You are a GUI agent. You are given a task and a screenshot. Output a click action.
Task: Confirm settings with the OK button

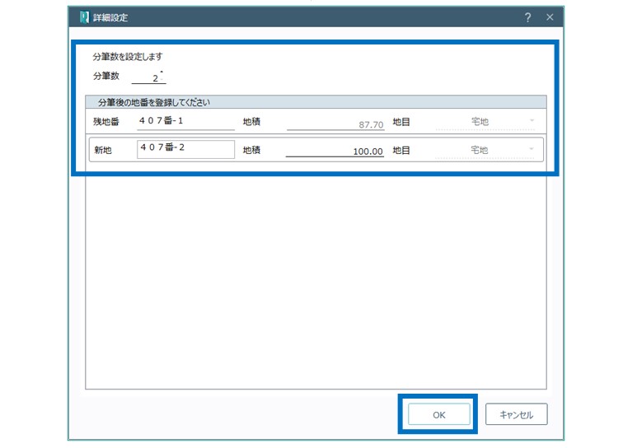pyautogui.click(x=438, y=415)
